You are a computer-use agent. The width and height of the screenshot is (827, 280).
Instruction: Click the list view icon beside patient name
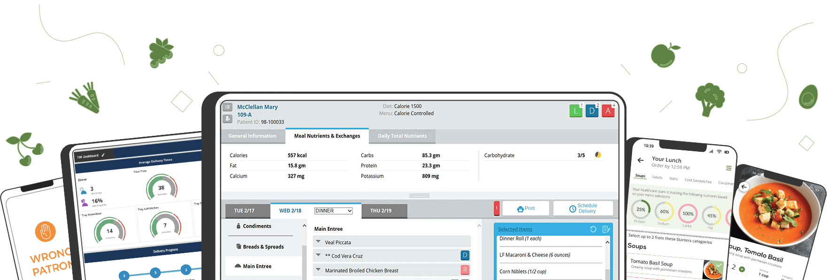(227, 107)
